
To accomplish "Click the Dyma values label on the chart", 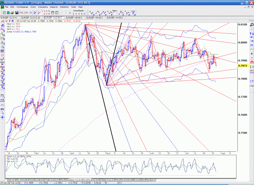I will point(22,32).
